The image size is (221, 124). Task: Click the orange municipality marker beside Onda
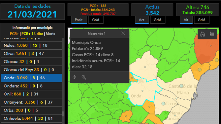click(132, 78)
